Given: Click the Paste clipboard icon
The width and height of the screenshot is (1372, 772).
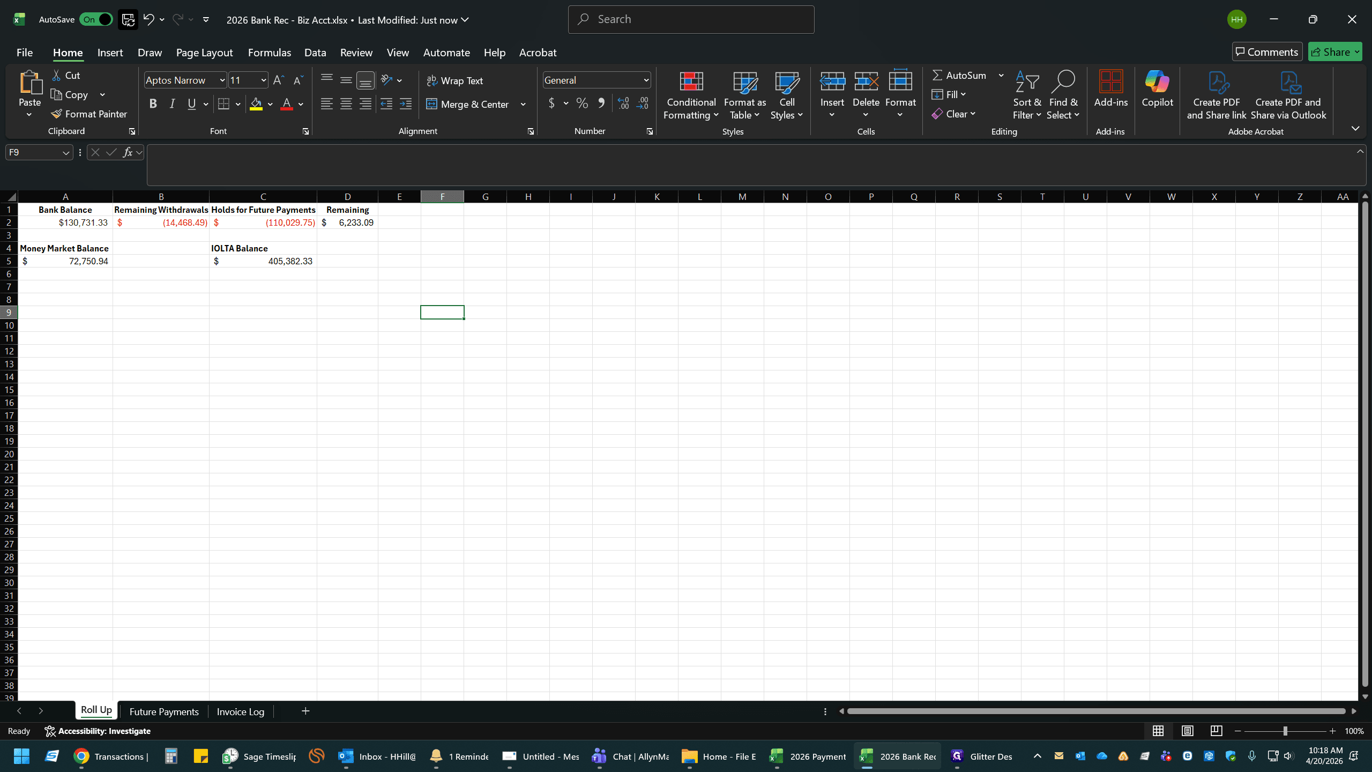Looking at the screenshot, I should pyautogui.click(x=30, y=83).
